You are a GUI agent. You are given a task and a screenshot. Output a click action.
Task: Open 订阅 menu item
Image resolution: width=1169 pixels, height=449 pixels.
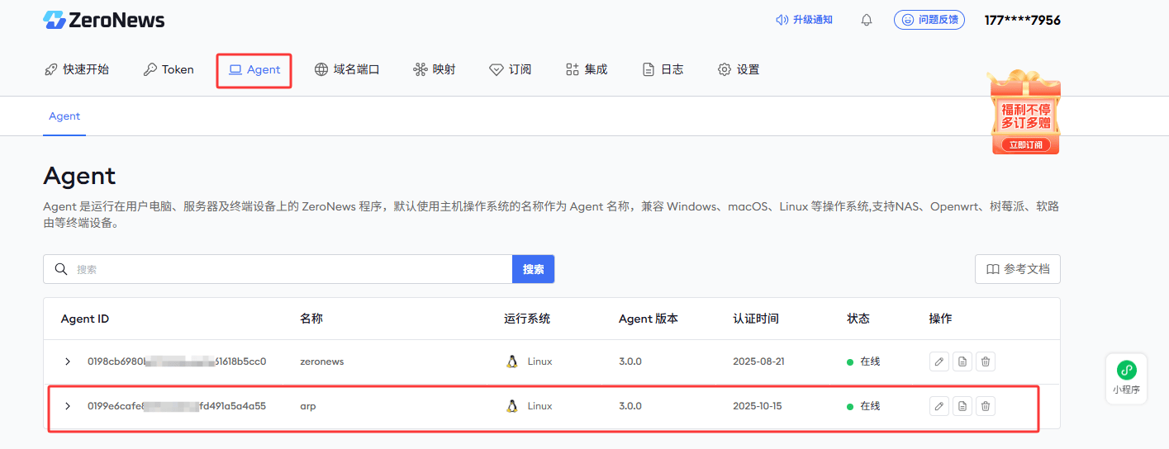(x=511, y=69)
